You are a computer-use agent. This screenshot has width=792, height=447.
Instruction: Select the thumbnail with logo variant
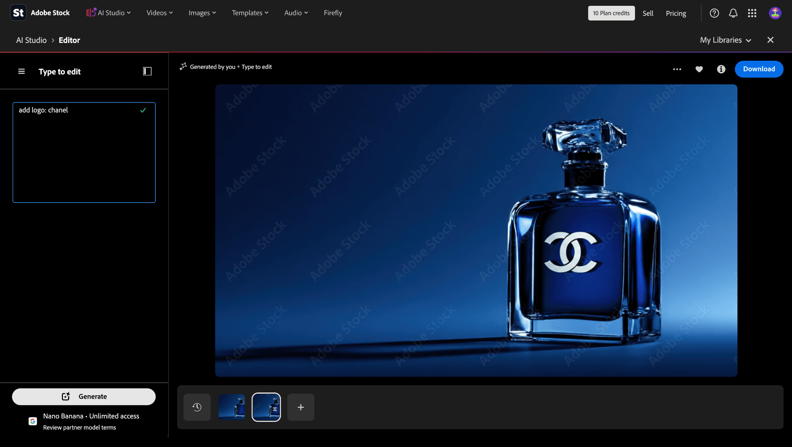(x=266, y=407)
